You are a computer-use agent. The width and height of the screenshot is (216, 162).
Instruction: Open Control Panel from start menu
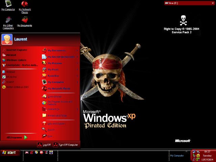point(52,97)
